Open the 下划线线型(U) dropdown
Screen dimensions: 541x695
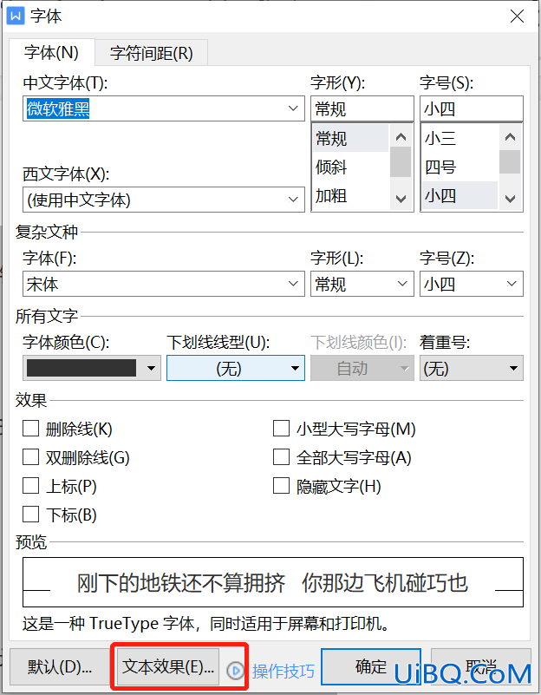236,368
